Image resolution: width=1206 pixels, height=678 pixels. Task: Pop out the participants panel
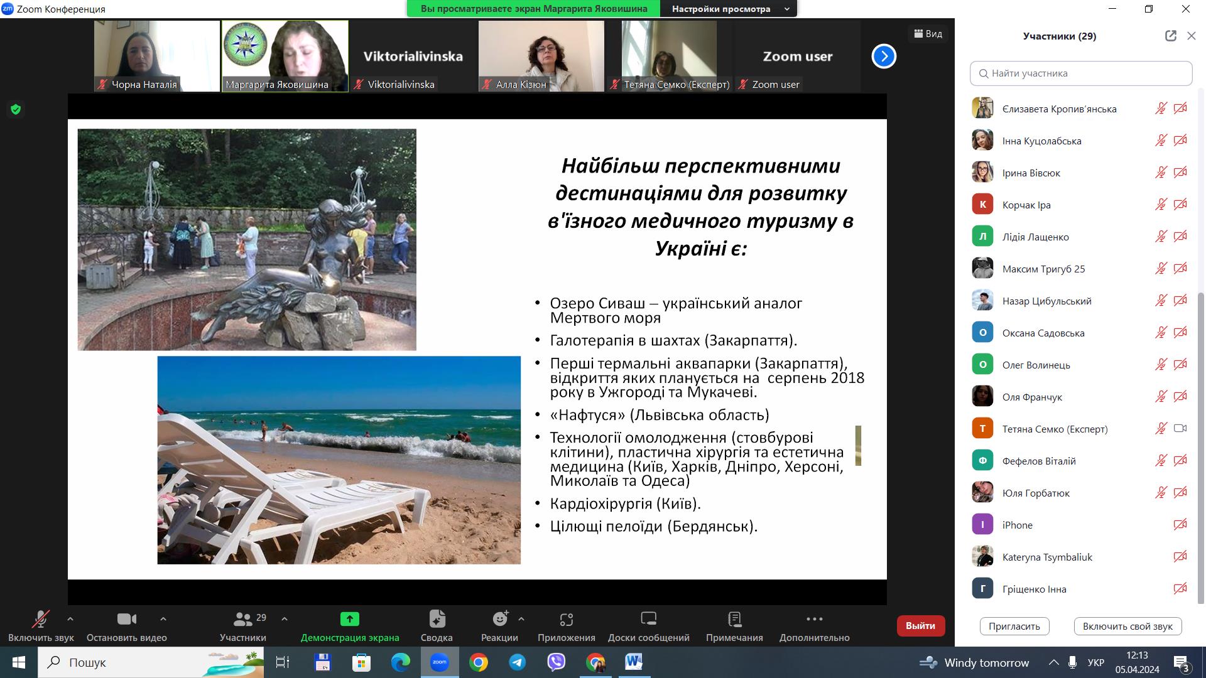[x=1170, y=36]
